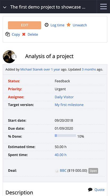Open Michael Stanek's profile link
110x196 pixels.
31,70
